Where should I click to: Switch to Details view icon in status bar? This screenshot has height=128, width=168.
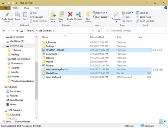coord(161,122)
